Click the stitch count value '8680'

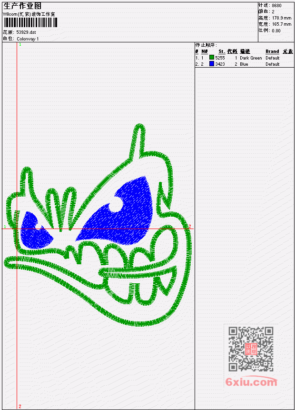(x=276, y=6)
